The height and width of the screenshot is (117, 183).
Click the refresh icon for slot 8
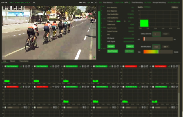coord(58,87)
